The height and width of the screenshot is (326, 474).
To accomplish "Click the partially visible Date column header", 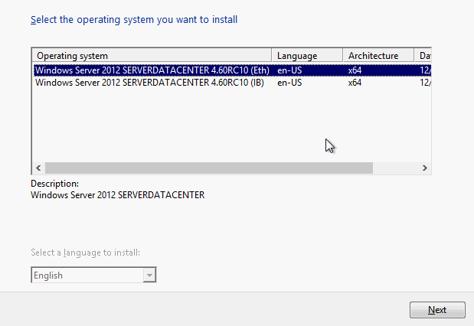I will (423, 56).
